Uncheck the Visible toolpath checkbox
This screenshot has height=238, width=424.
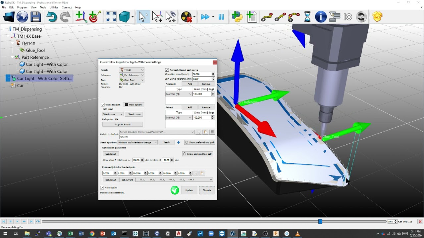pos(103,105)
